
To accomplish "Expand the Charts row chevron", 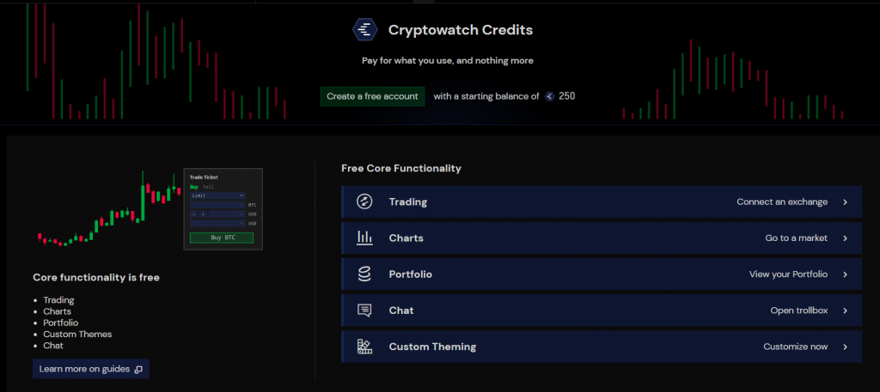I will click(x=845, y=238).
